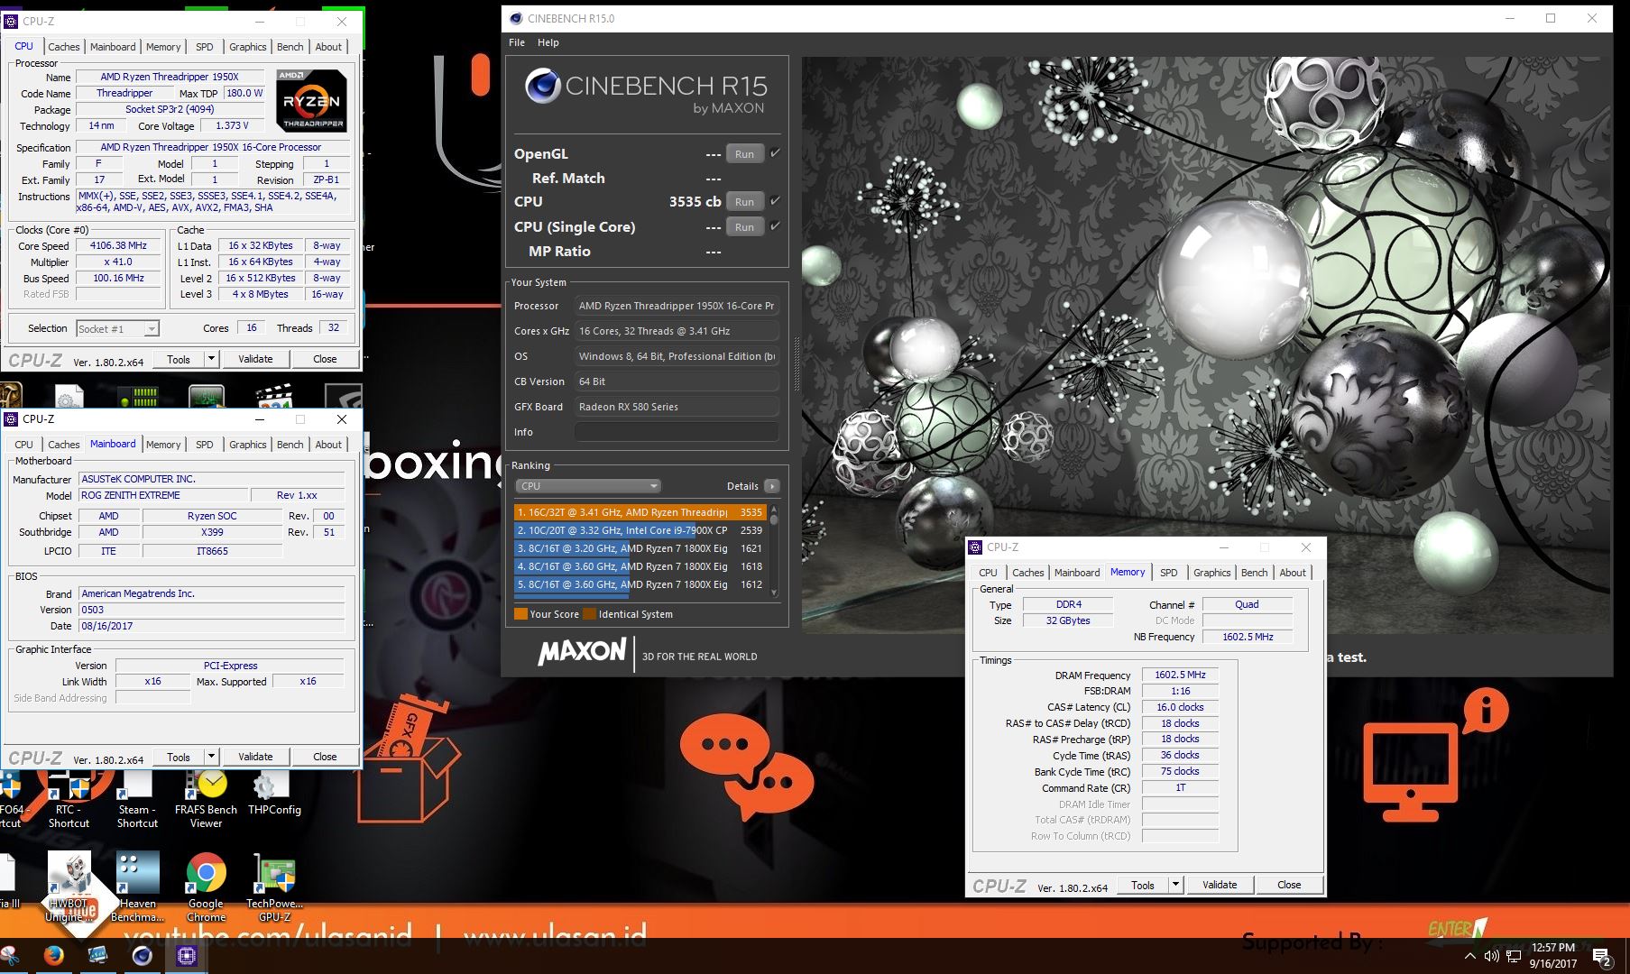Run the CPU benchmark
Viewport: 1630px width, 974px height.
(744, 202)
